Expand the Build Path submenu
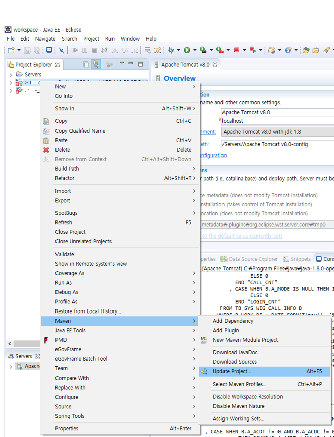Image resolution: width=334 pixels, height=437 pixels. pos(121,169)
